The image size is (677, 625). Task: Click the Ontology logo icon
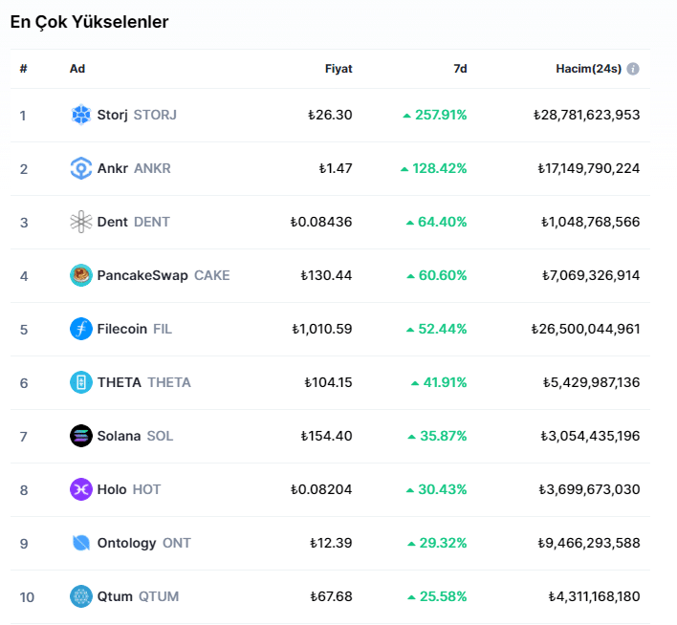tap(81, 543)
